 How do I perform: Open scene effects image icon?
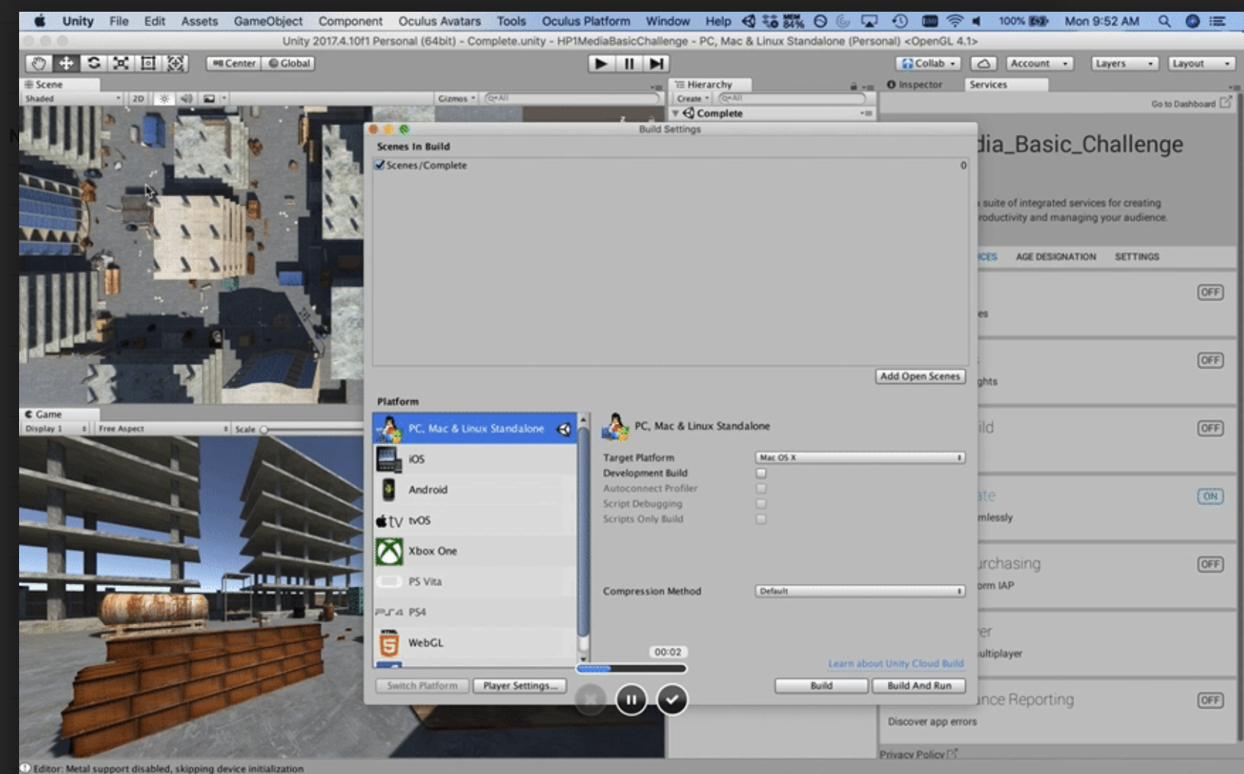(x=209, y=98)
